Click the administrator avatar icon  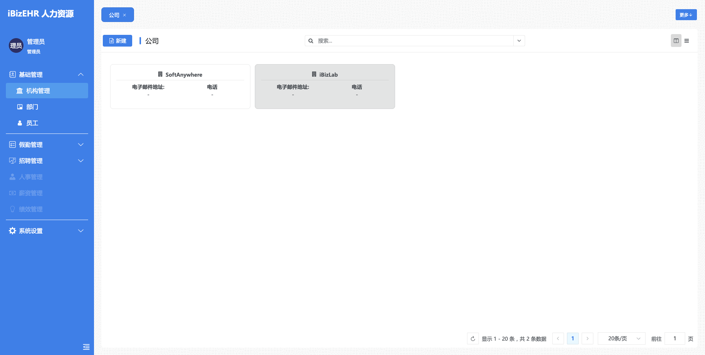point(16,45)
